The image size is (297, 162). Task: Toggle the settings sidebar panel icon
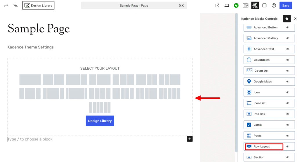click(x=265, y=6)
